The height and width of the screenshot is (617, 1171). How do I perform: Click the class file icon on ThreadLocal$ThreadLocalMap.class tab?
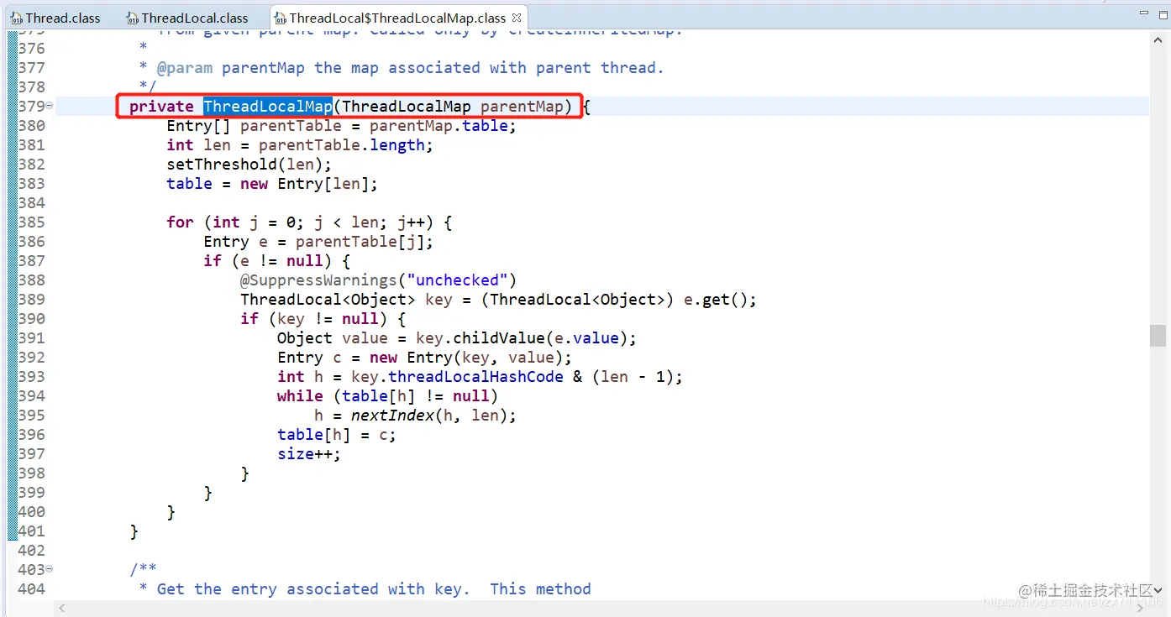tap(281, 18)
